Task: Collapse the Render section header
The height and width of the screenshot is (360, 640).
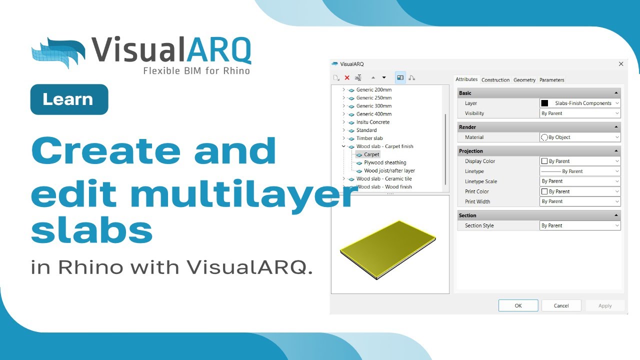Action: [539, 127]
